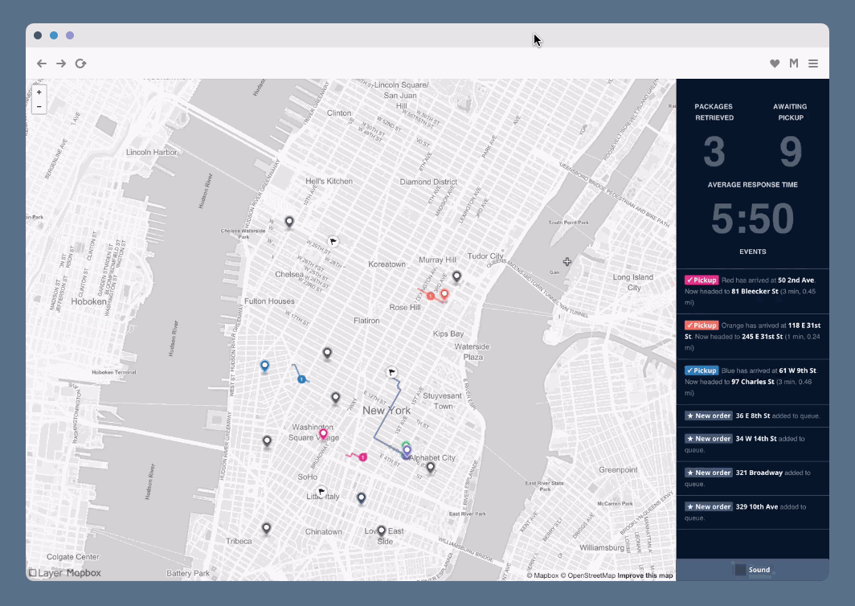The height and width of the screenshot is (606, 855).
Task: Click the Orange Pickup event at 118 E 31st St
Action: coord(752,337)
